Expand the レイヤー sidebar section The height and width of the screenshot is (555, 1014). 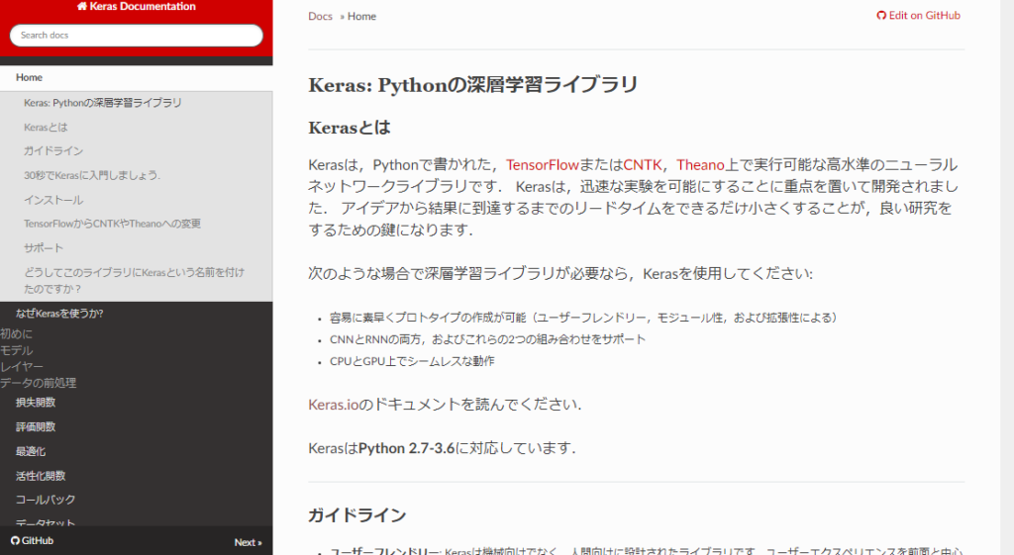(x=22, y=366)
